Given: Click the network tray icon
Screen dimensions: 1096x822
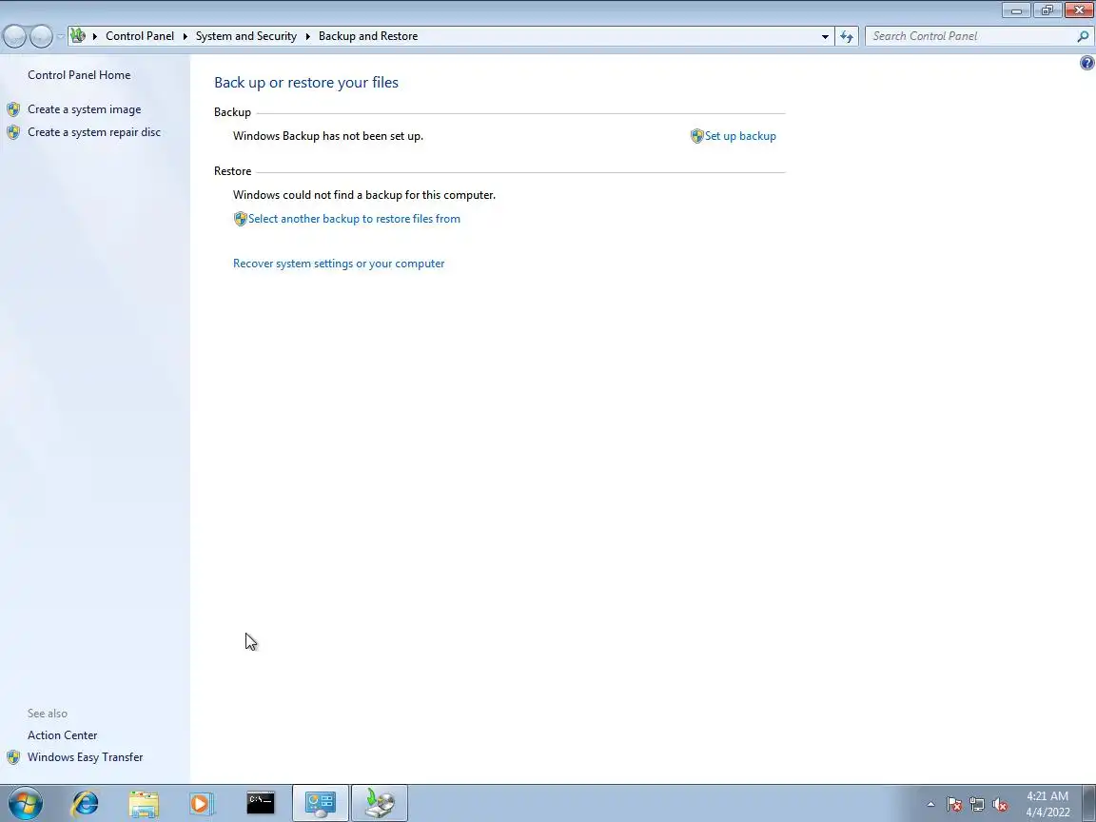Looking at the screenshot, I should (x=977, y=805).
